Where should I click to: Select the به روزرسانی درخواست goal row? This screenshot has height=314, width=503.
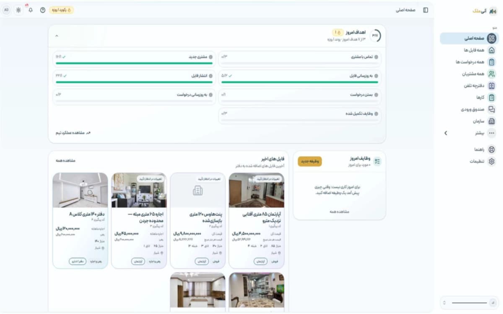[x=134, y=97]
